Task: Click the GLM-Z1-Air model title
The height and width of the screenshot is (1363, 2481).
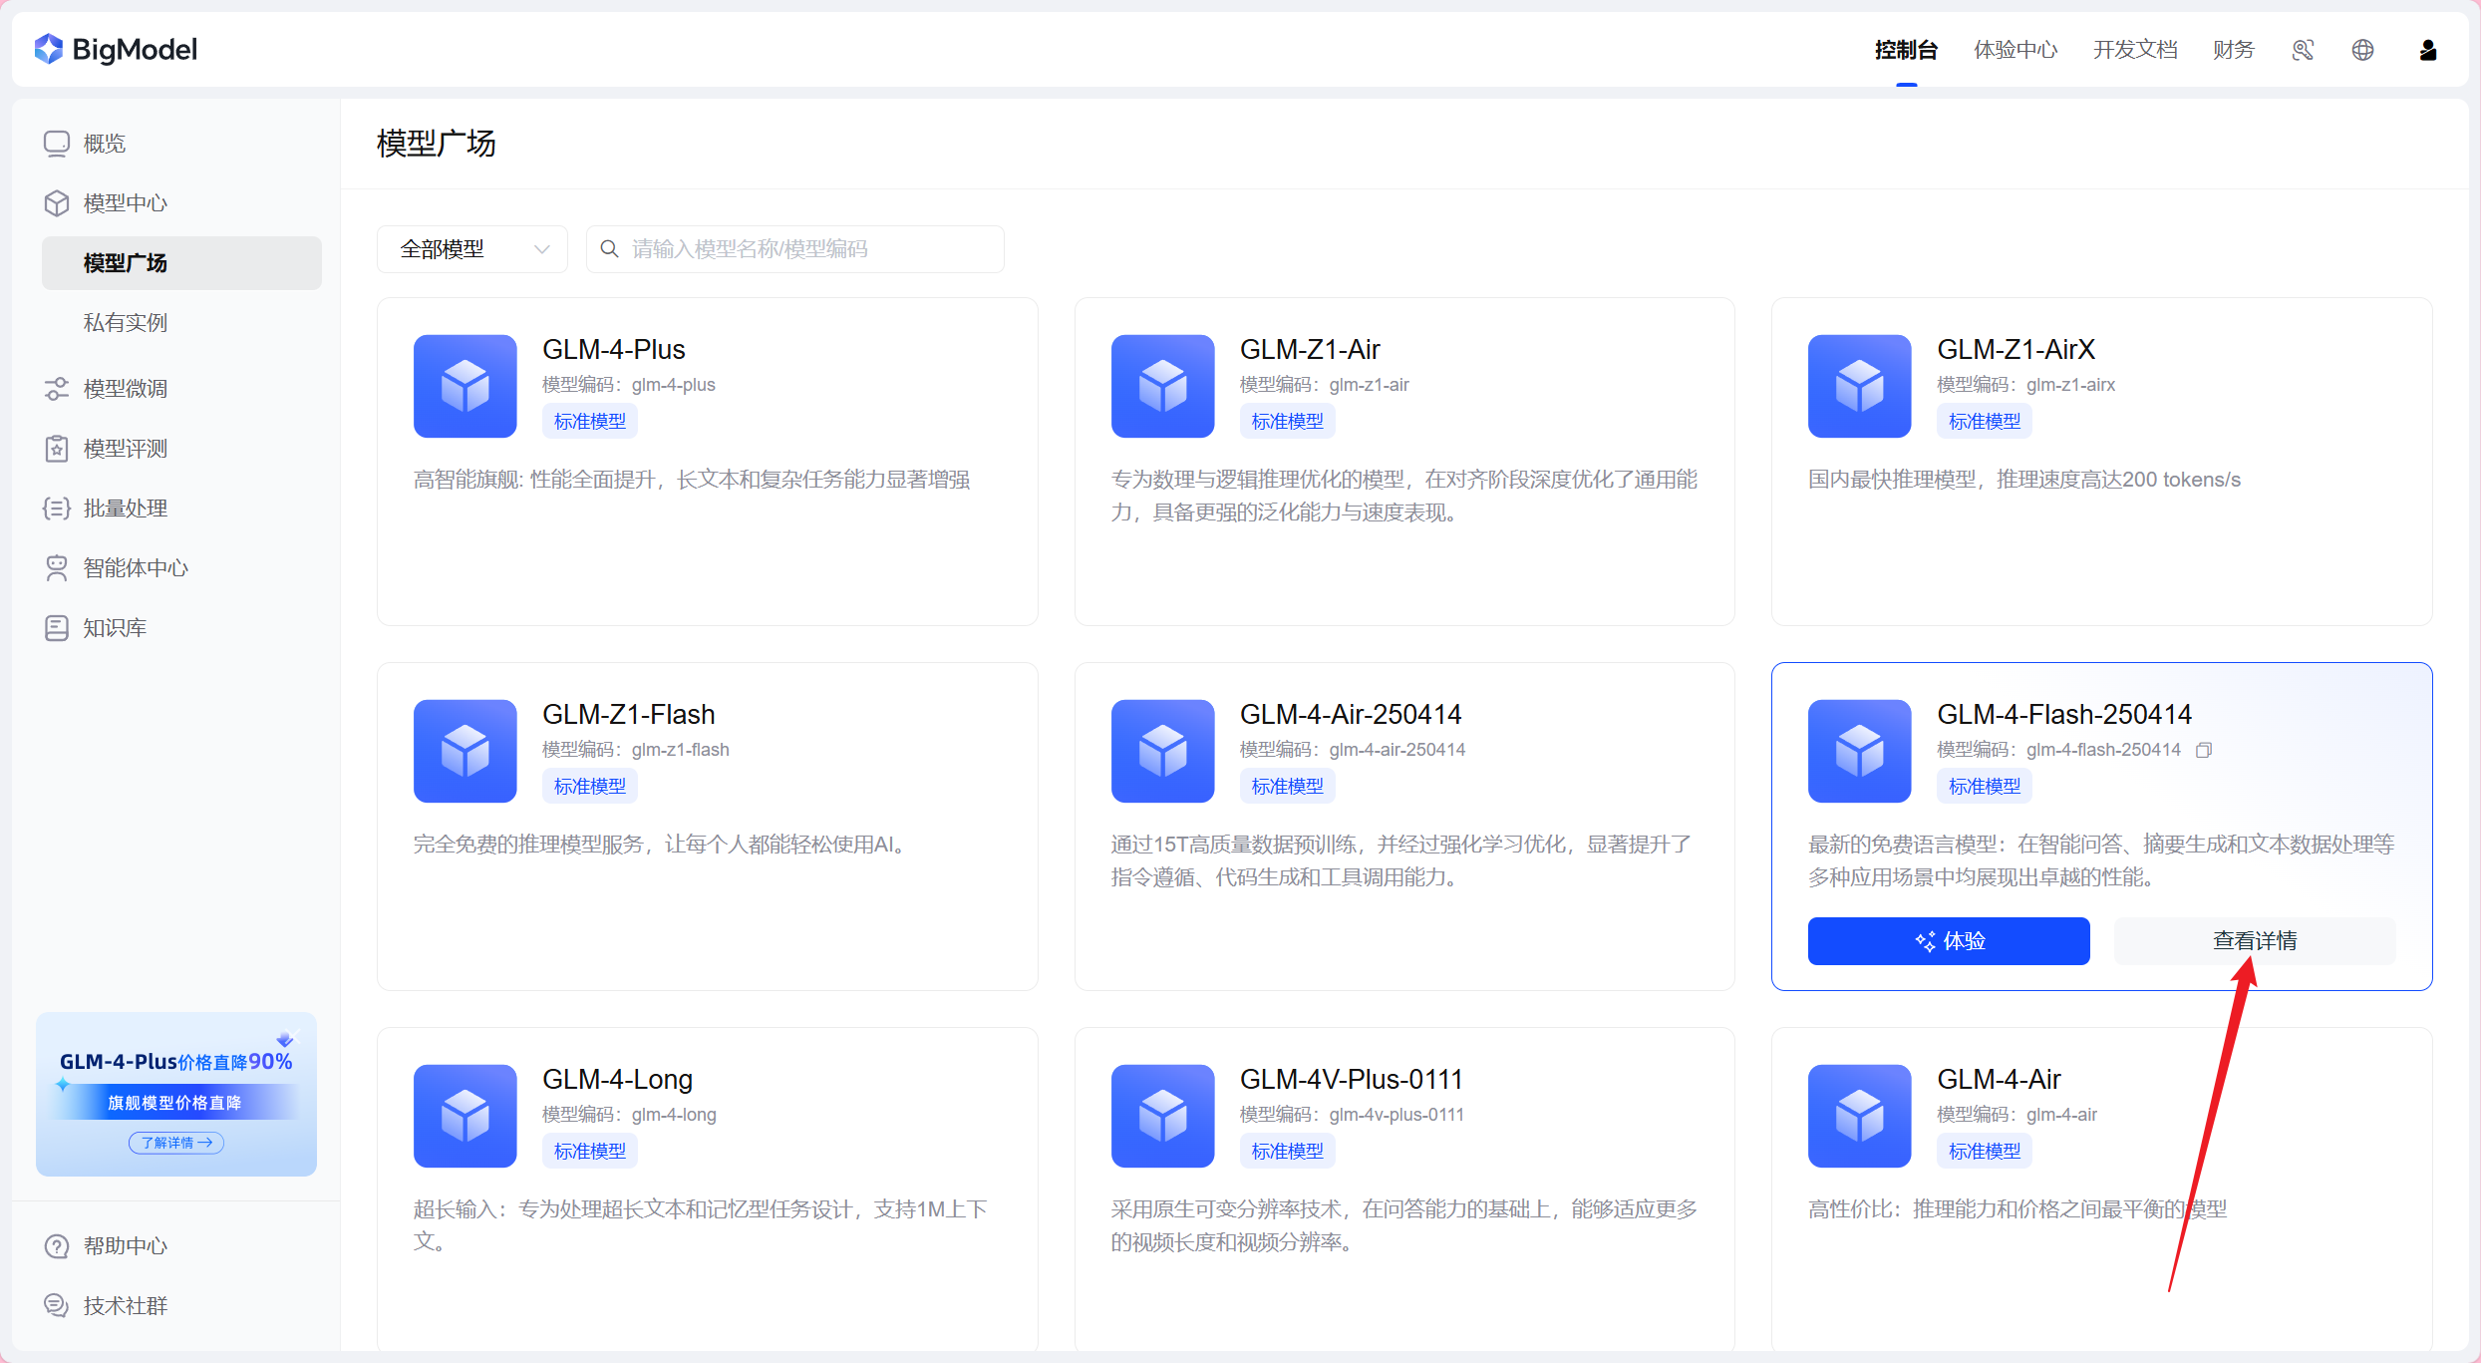Action: [1310, 350]
